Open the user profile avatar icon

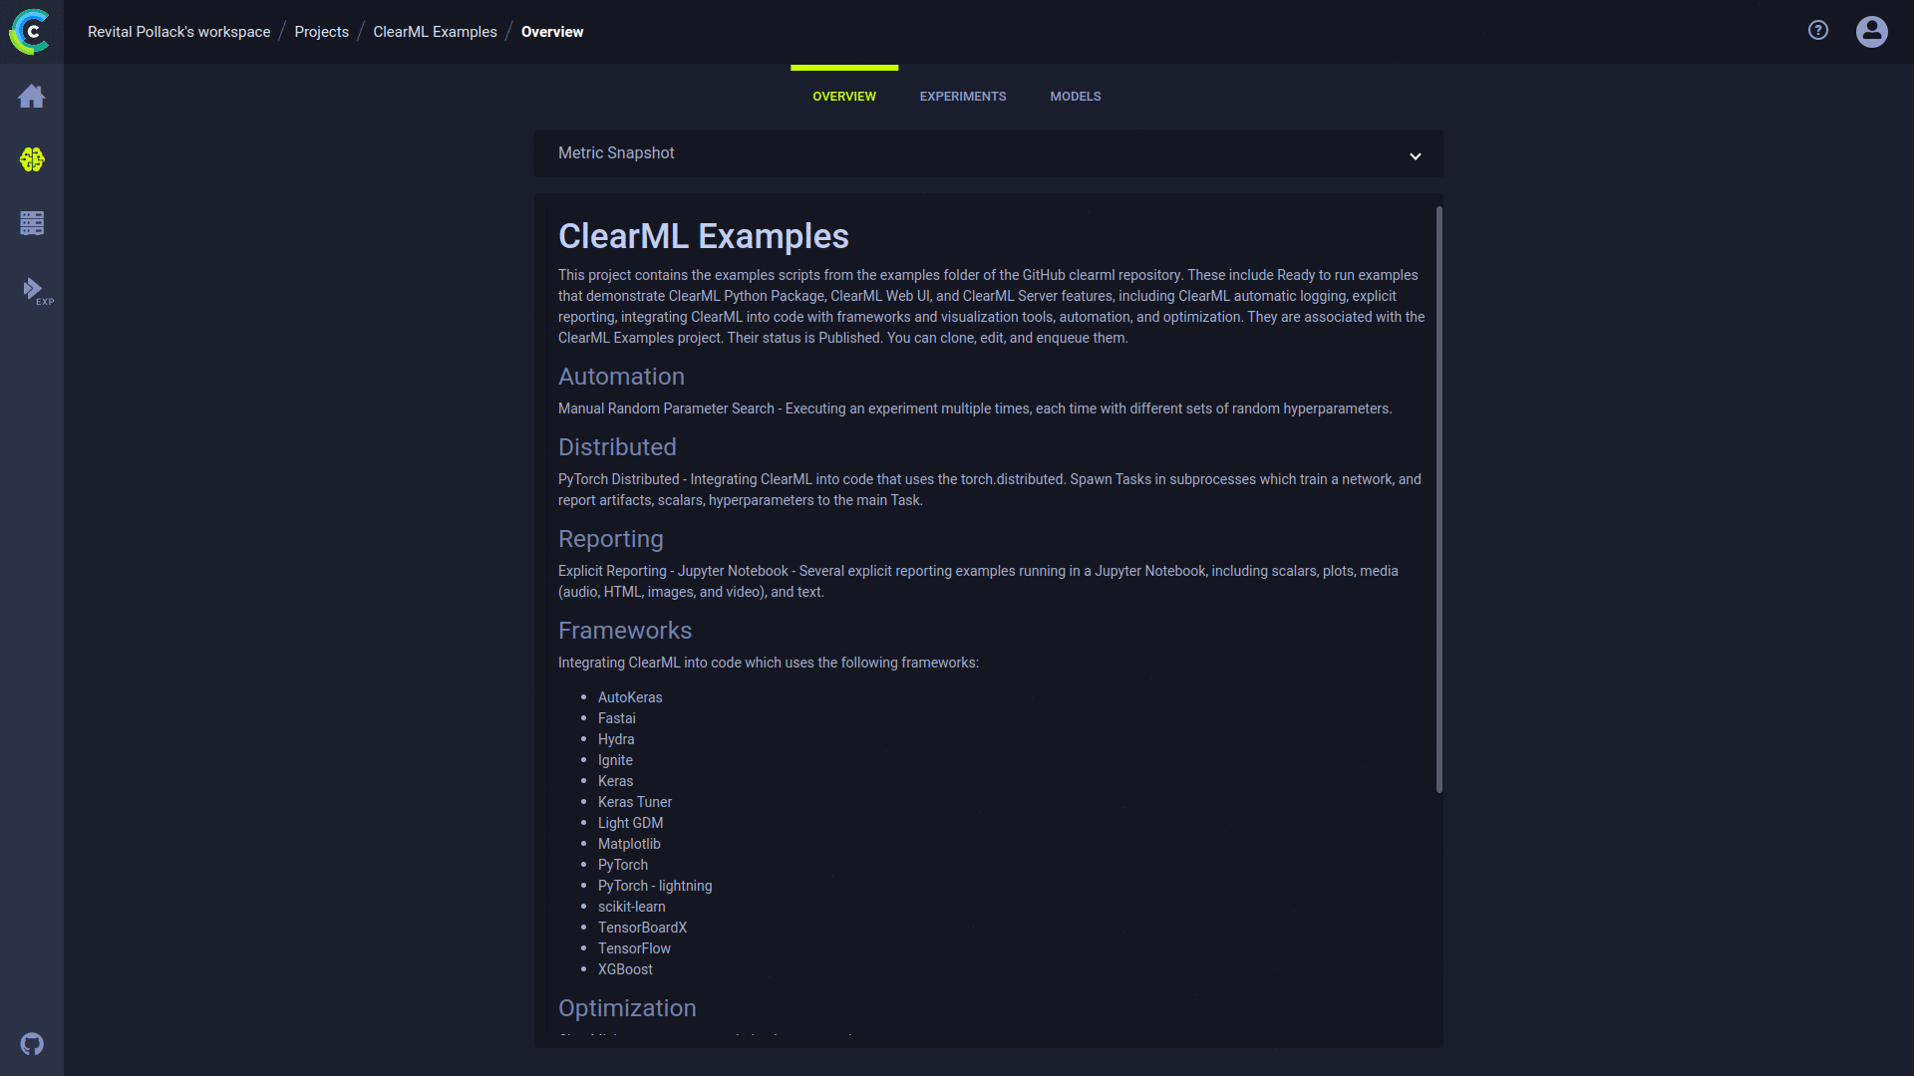[x=1871, y=32]
